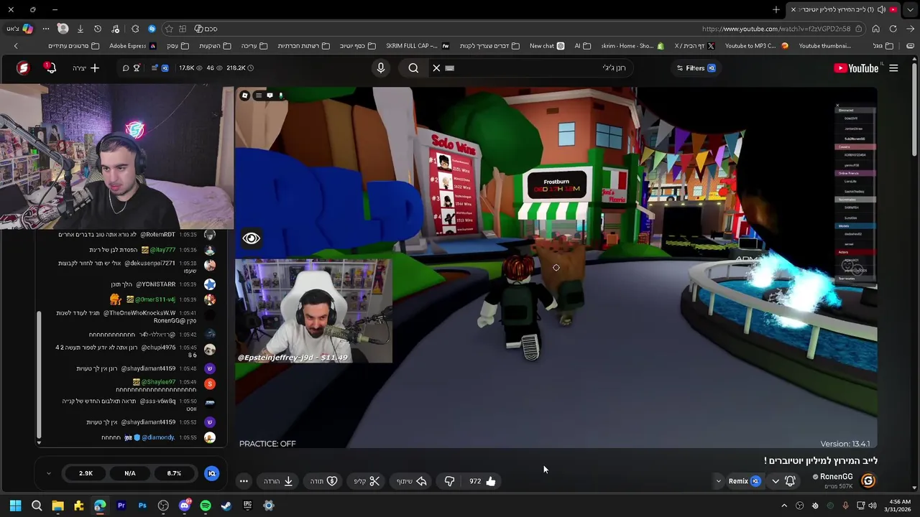Dislike the video

449,481
